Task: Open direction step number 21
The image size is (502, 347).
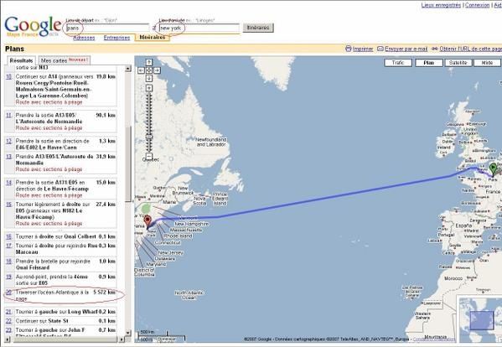Action: coord(8,312)
